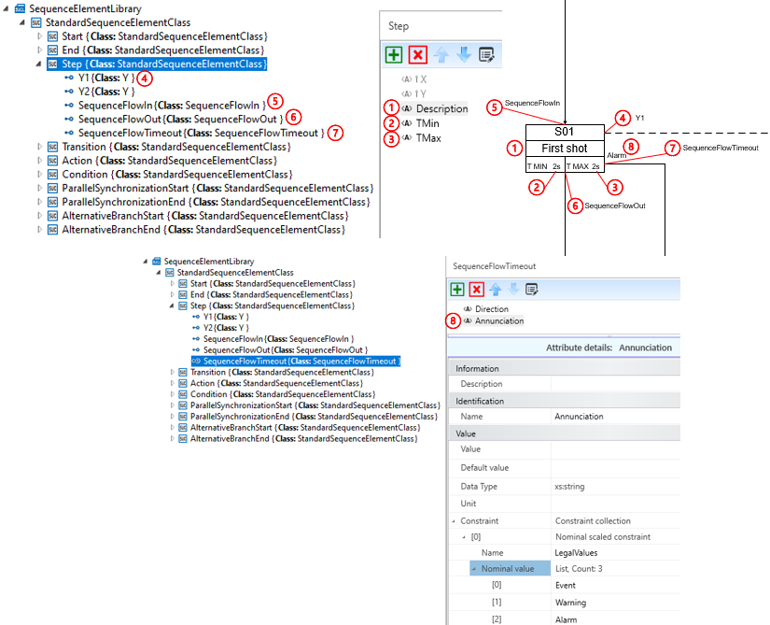
Task: Select the grayed Y attribute in Step panel
Action: [414, 93]
